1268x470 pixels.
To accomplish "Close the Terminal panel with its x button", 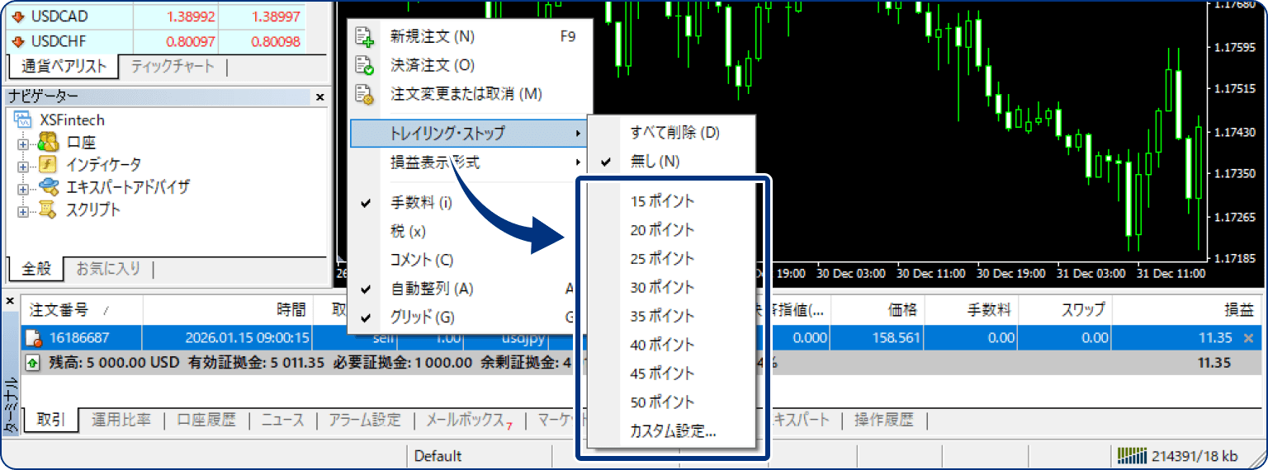I will 9,302.
